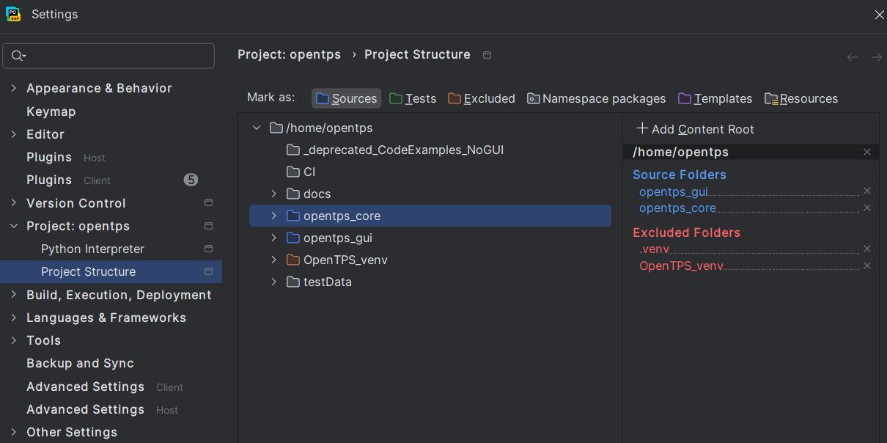This screenshot has width=887, height=443.
Task: Click the plugins update count badge 5
Action: [x=191, y=180]
